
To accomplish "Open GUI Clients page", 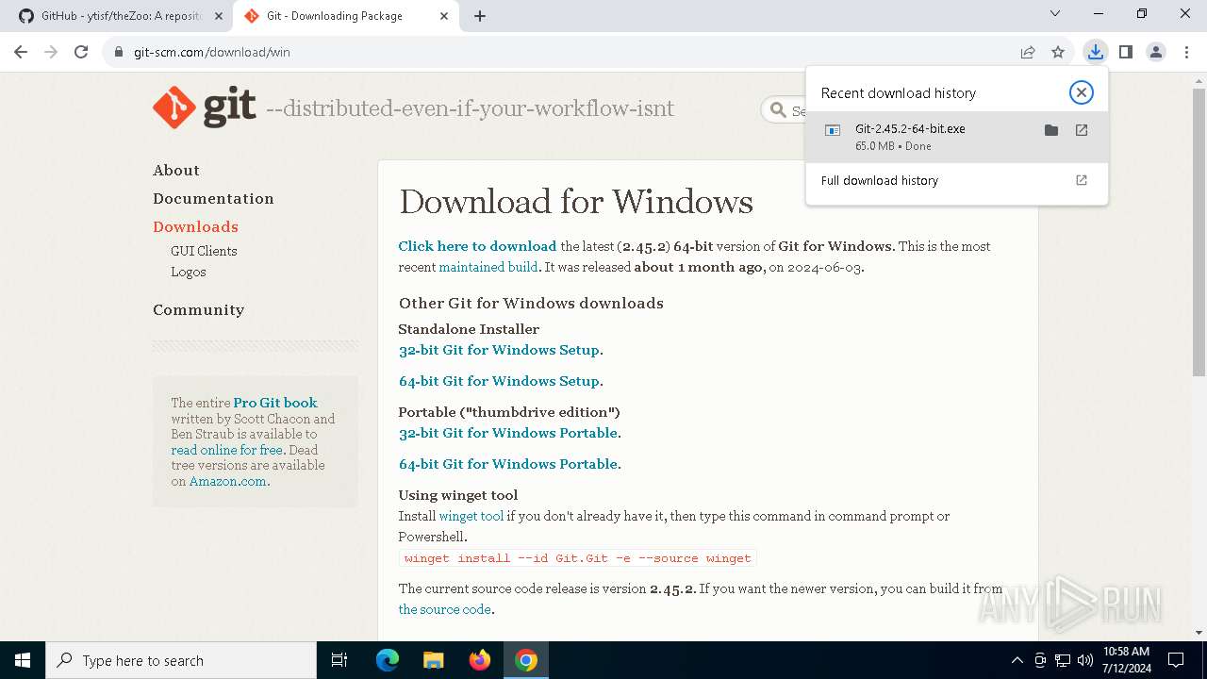I will coord(204,251).
